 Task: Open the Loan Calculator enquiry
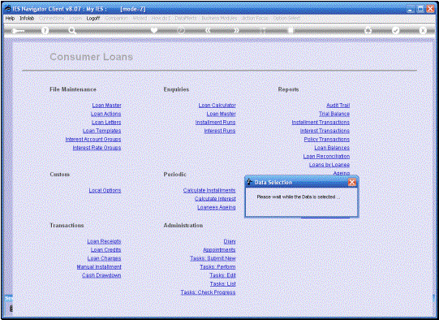coord(217,106)
